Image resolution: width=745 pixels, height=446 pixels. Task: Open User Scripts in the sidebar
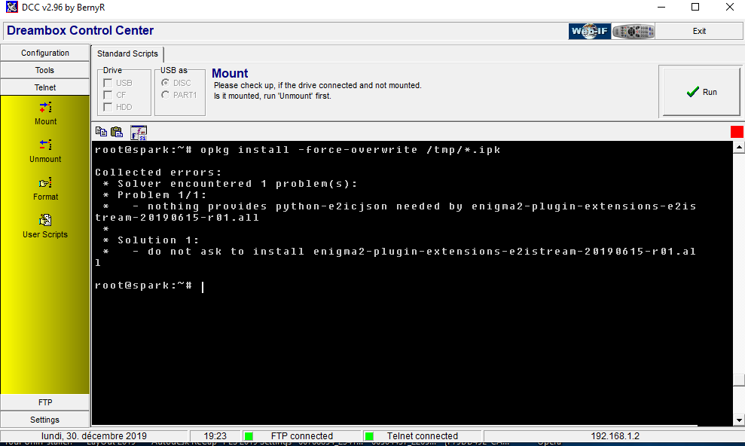(x=45, y=220)
